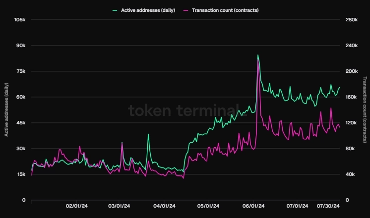Select the 06/01/24 date label
The height and width of the screenshot is (218, 370).
click(254, 206)
